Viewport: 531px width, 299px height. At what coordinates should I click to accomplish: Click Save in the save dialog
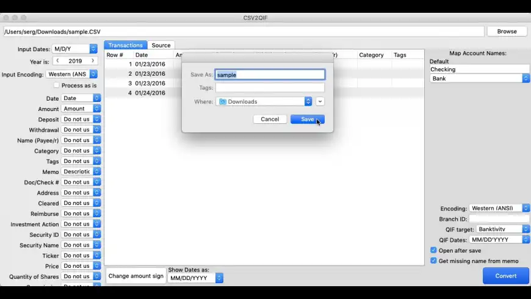(x=307, y=119)
